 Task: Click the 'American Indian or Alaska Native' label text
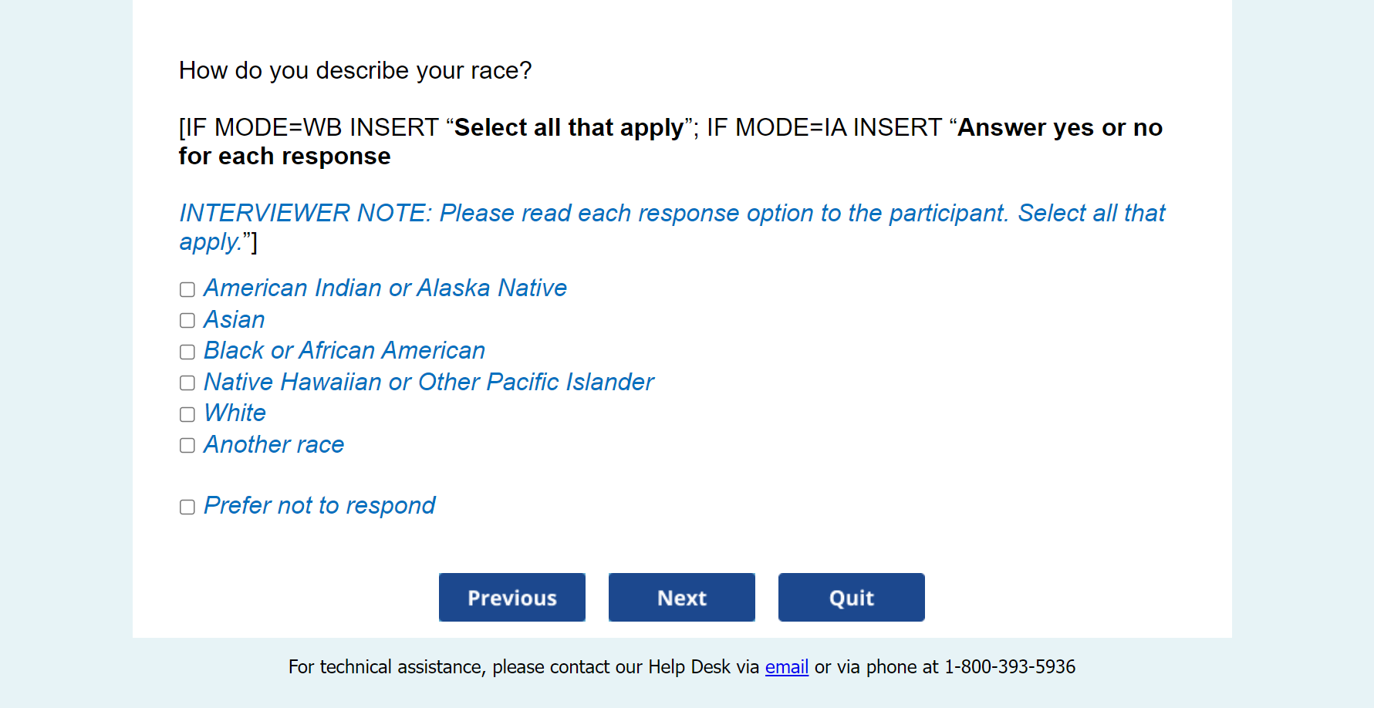385,288
